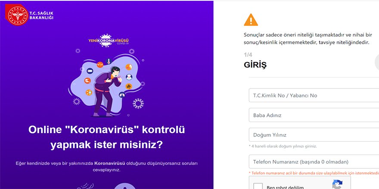Click the low battery fatigue icon

point(90,71)
